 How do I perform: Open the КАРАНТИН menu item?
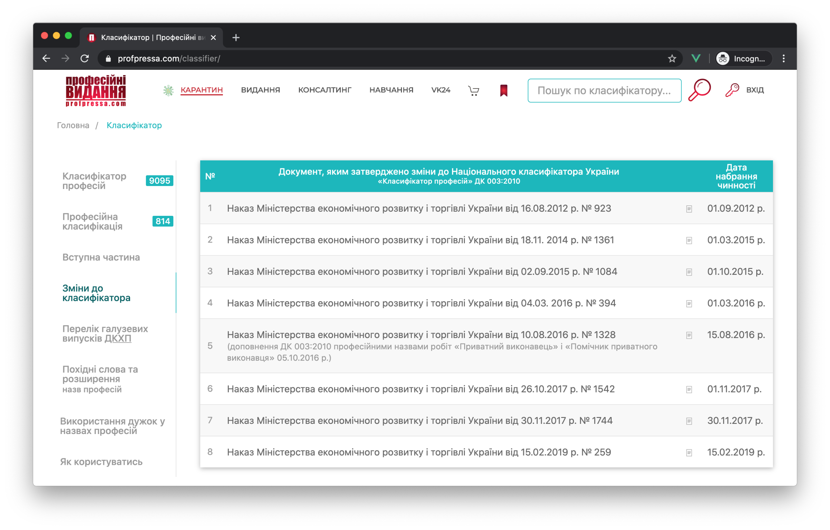pos(202,90)
